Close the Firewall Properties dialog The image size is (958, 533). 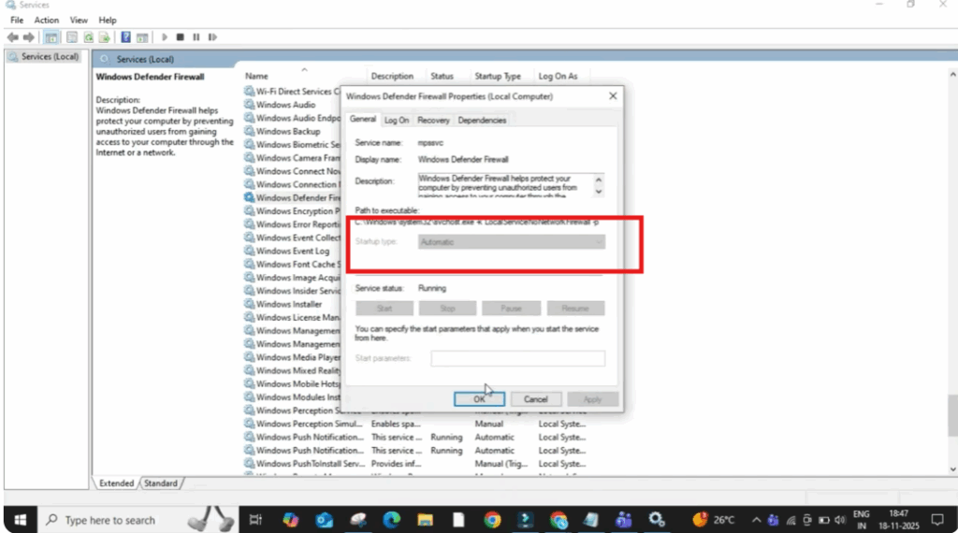coord(613,96)
